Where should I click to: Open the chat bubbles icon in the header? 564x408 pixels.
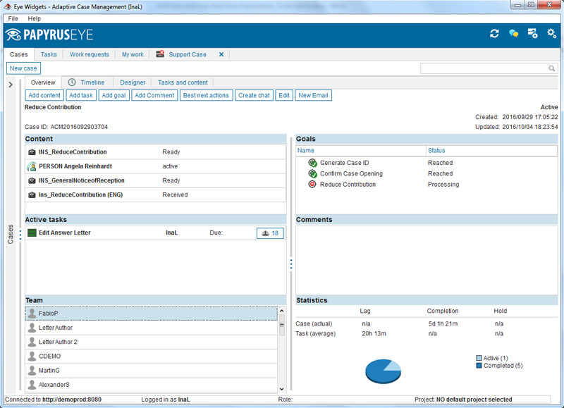coord(515,32)
